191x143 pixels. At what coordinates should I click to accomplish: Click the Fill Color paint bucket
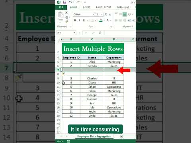point(101,20)
